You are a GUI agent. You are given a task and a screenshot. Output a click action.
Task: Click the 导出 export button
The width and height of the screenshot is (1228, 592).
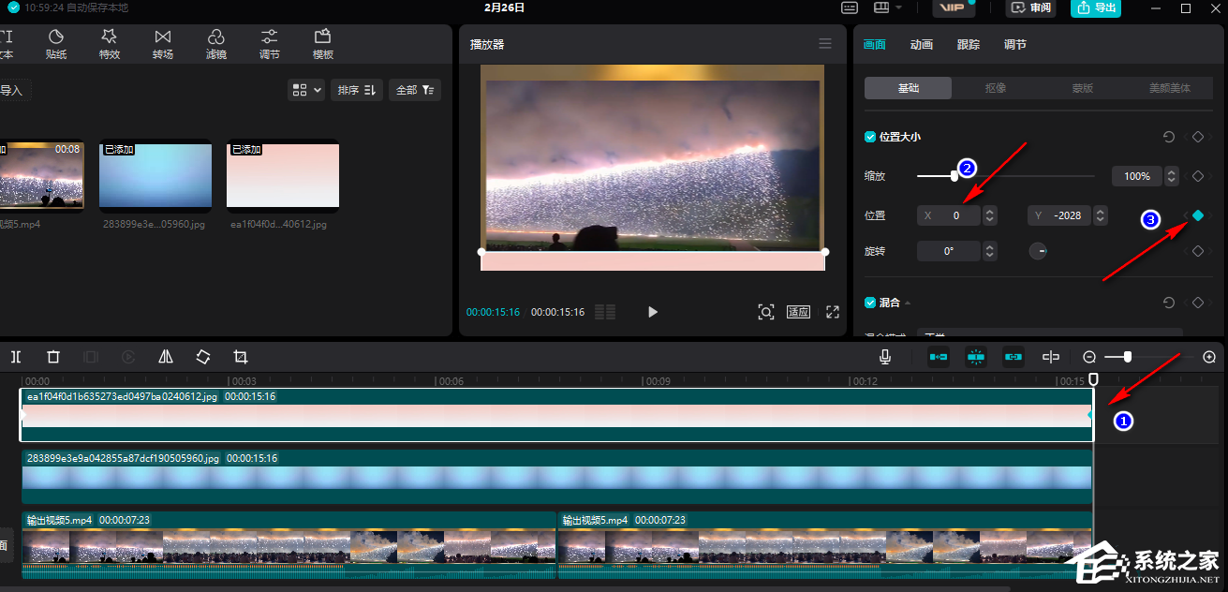1096,8
